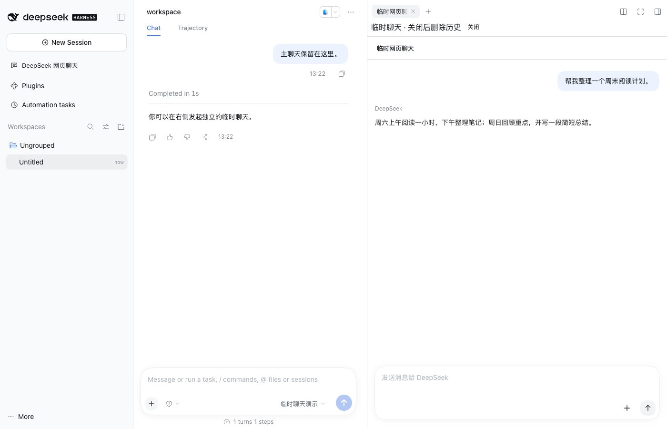Thumbs up the assistant reply
The width and height of the screenshot is (667, 429).
170,137
